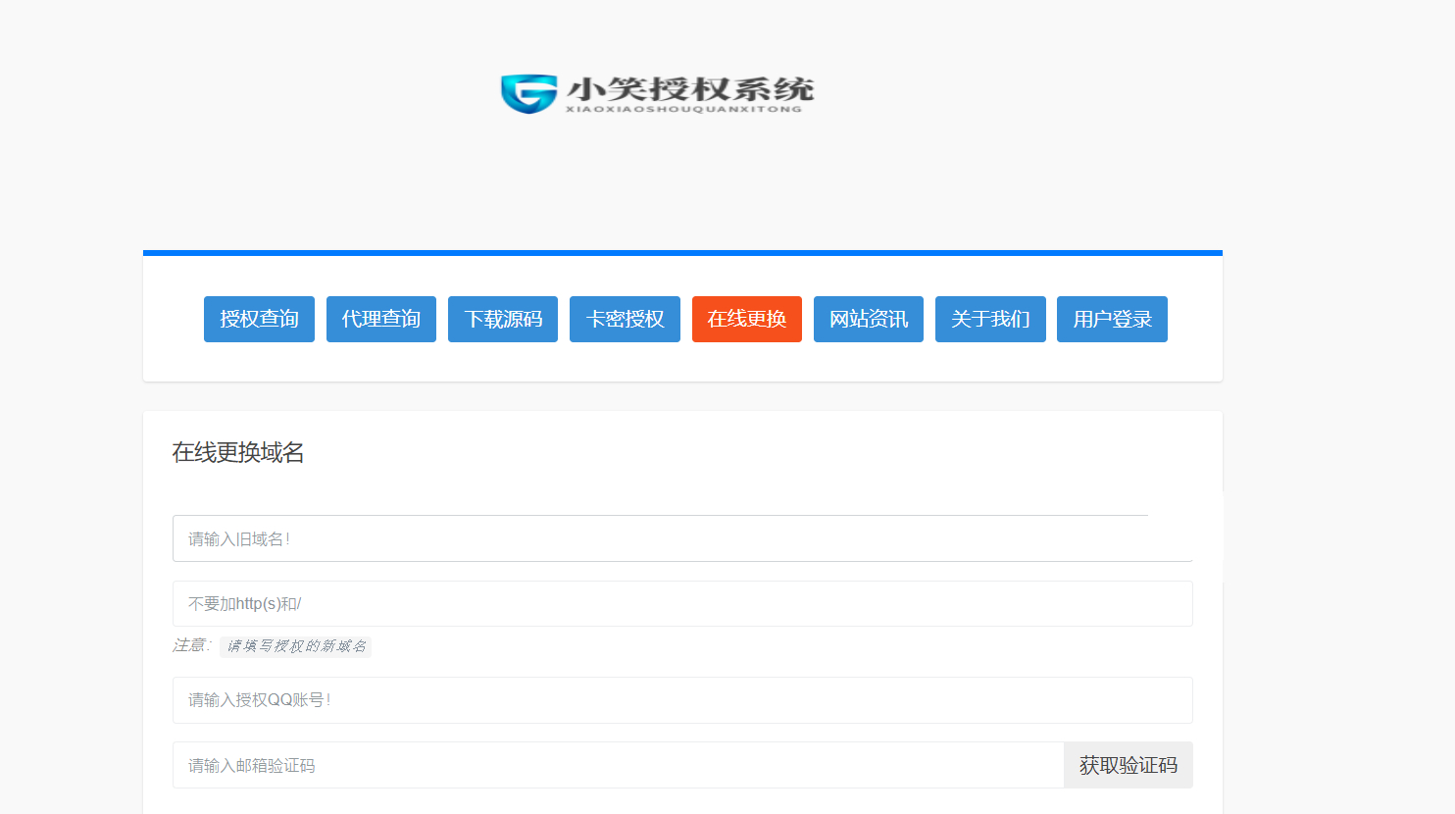Focus the old domain (请输入旧域名) field
This screenshot has width=1455, height=814.
tap(682, 538)
